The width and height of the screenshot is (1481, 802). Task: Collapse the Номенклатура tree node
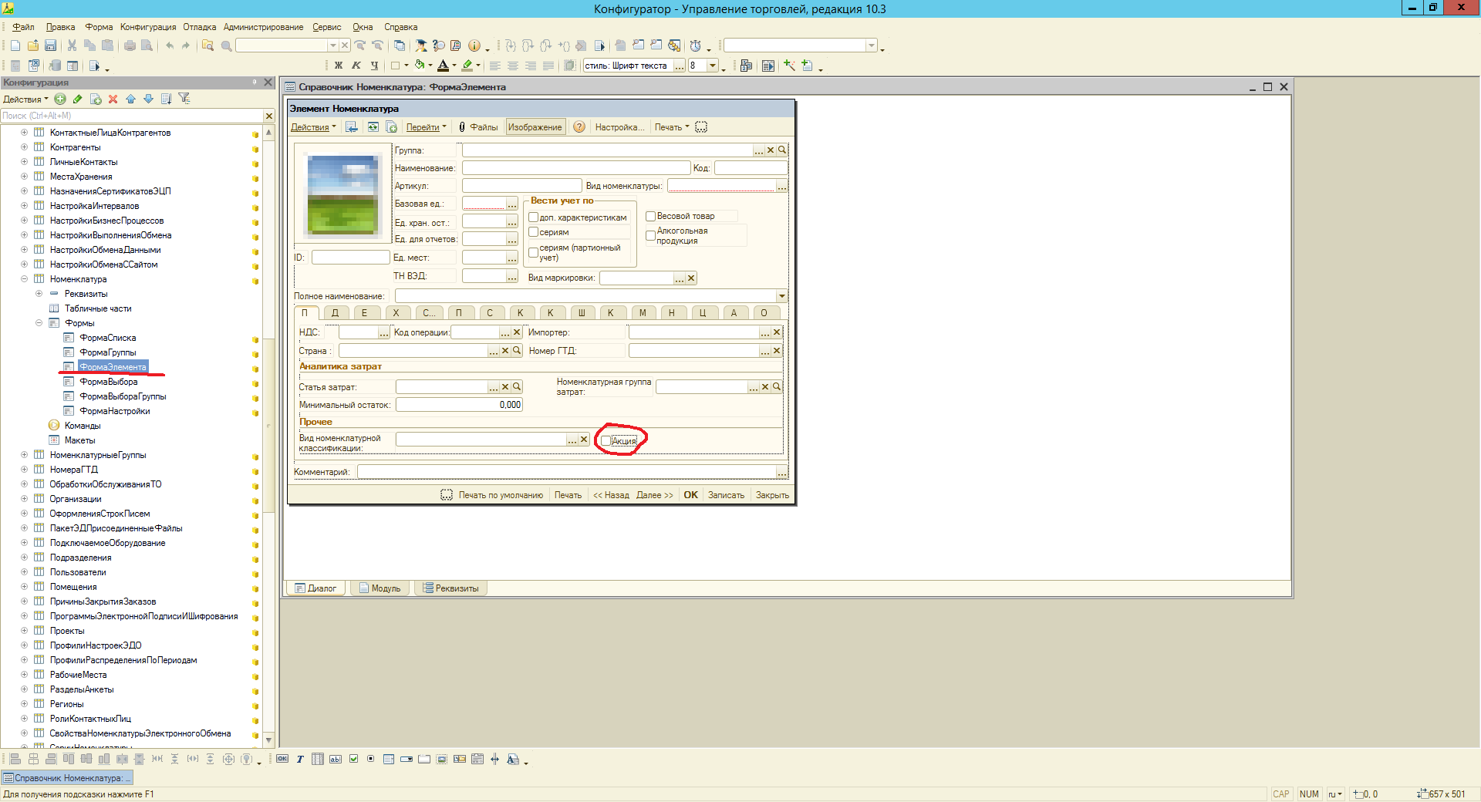[x=24, y=279]
